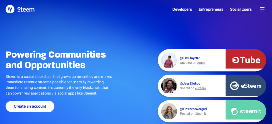Viewport: 272px width, 124px height.
Task: Click the Create an account button
Action: (30, 106)
